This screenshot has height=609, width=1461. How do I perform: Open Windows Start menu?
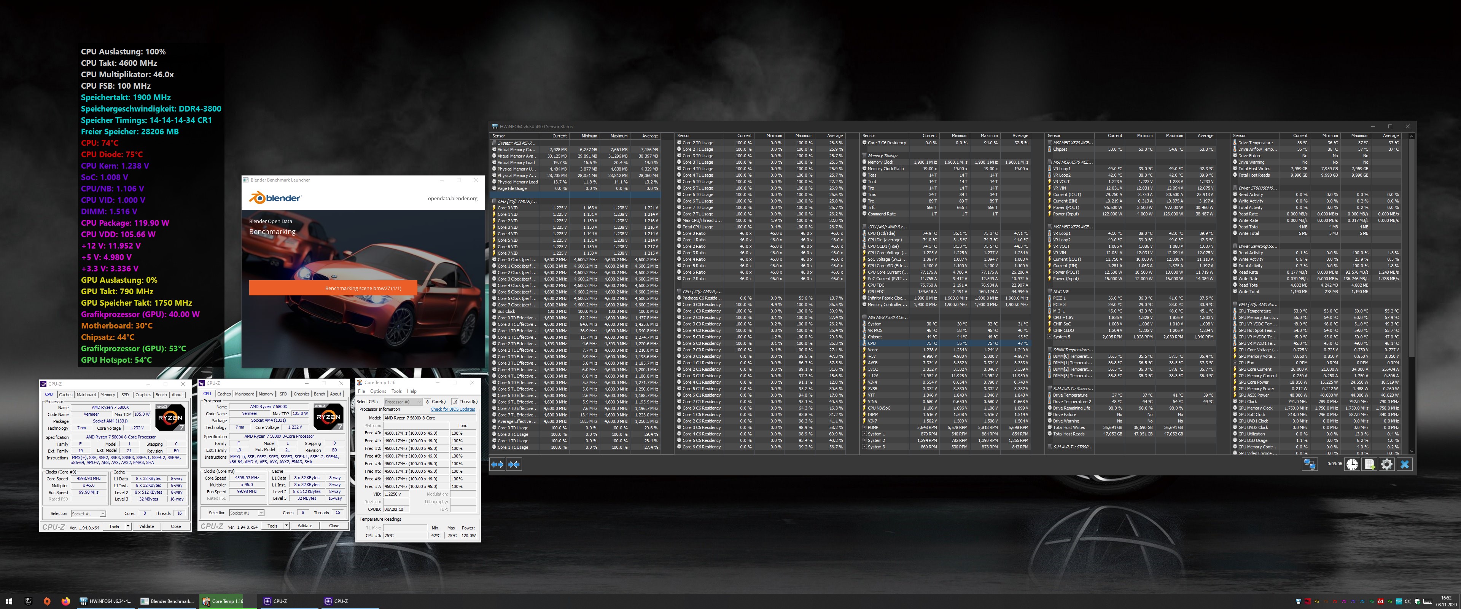pos(9,601)
